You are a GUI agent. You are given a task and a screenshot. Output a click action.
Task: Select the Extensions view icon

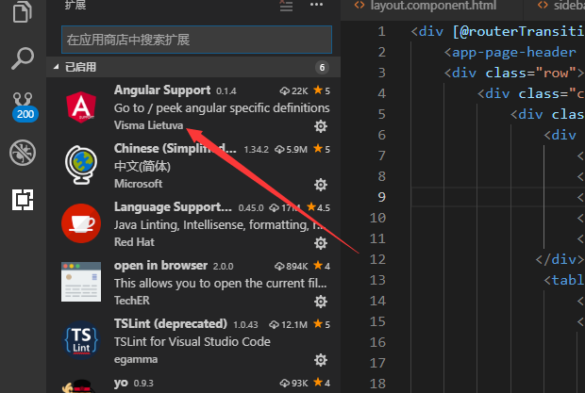pos(23,199)
